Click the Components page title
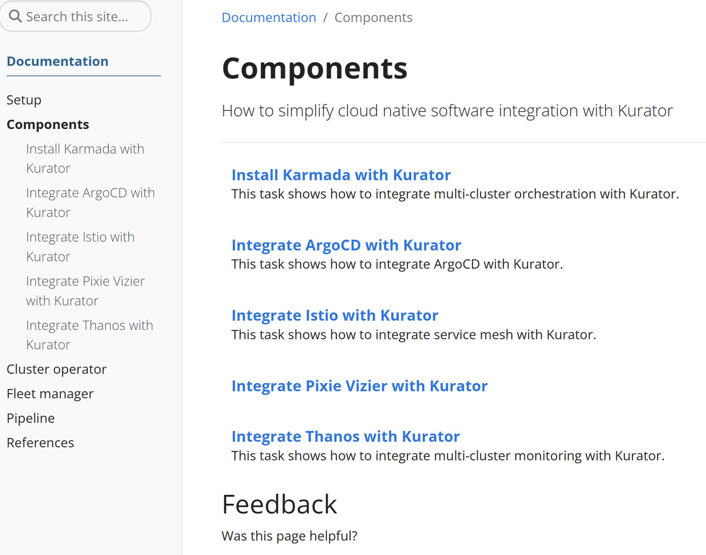The width and height of the screenshot is (706, 555). 314,68
